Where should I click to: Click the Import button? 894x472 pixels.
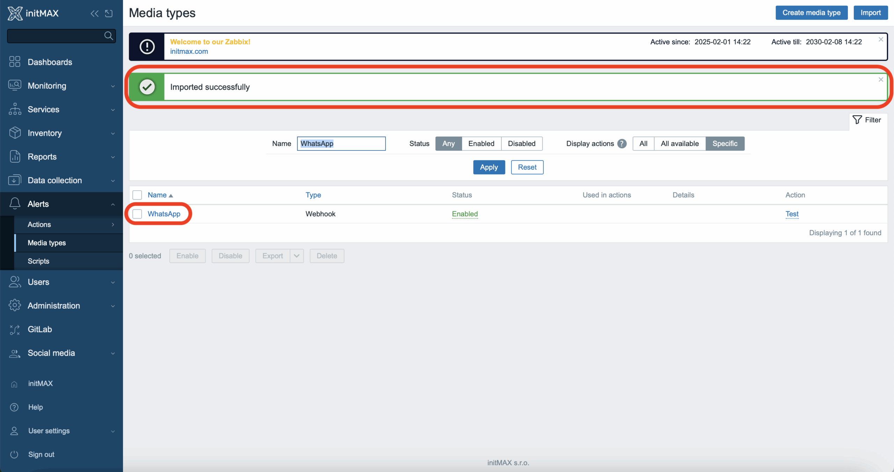click(870, 13)
